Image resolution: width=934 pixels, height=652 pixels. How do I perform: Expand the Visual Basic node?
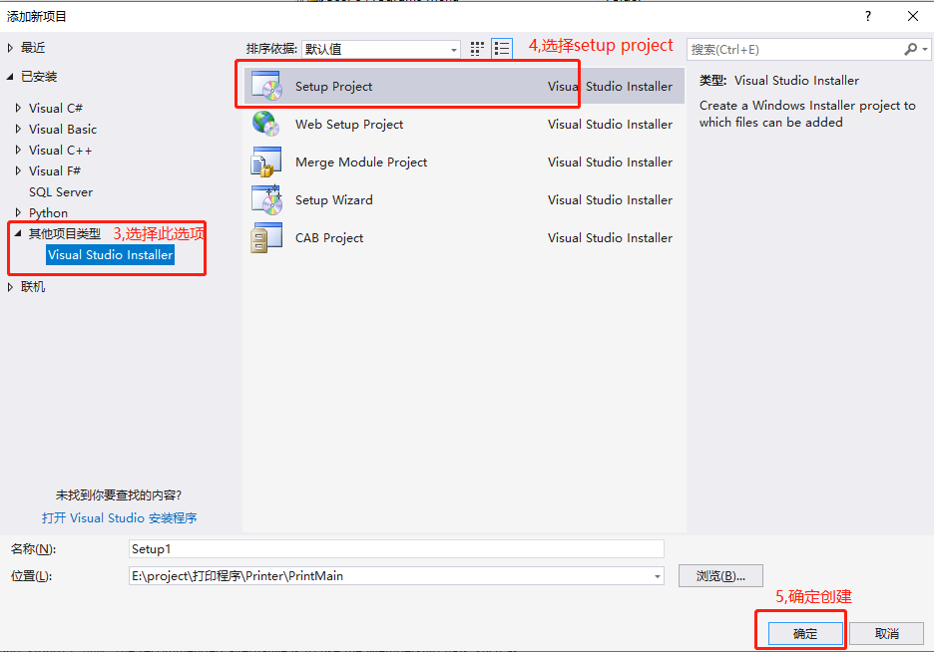pos(19,129)
